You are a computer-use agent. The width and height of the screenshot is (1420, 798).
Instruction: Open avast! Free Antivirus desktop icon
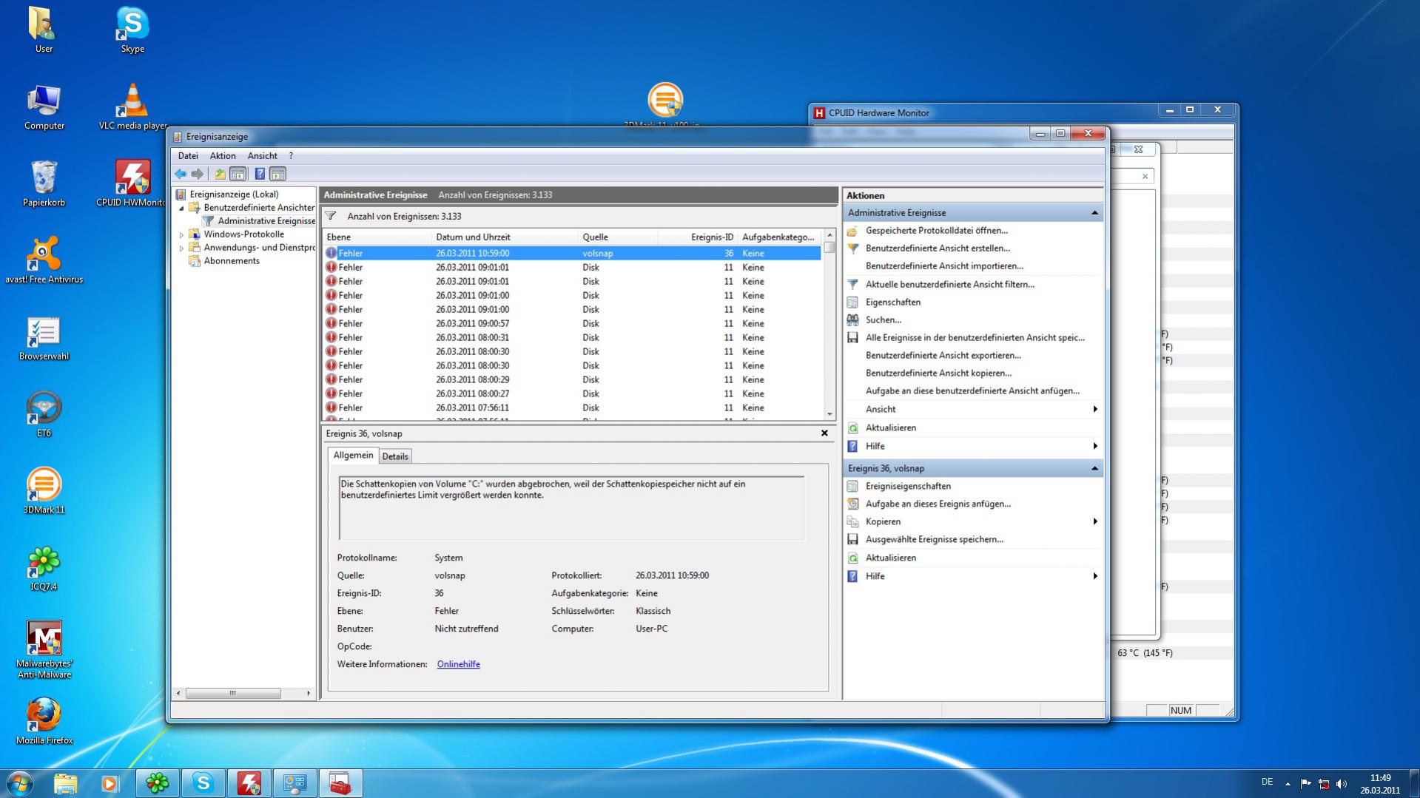44,260
